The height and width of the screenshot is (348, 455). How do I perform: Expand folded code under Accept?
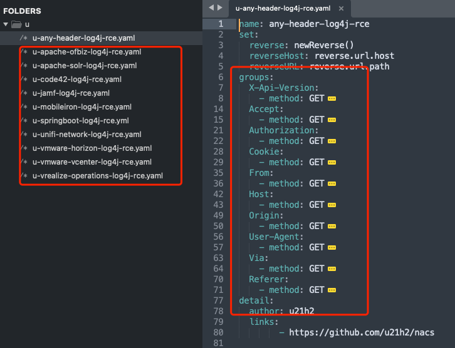point(332,120)
